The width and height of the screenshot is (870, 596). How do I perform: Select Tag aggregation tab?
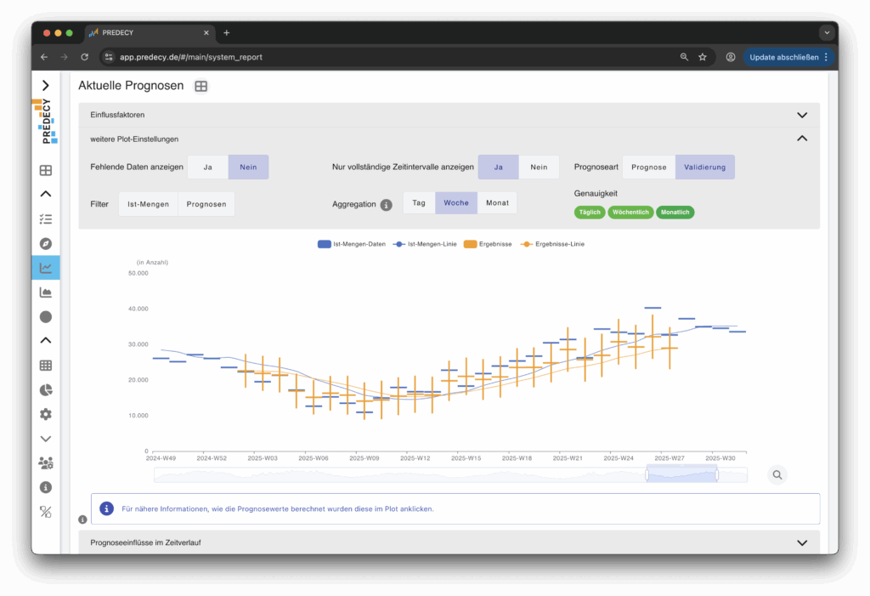click(x=419, y=203)
